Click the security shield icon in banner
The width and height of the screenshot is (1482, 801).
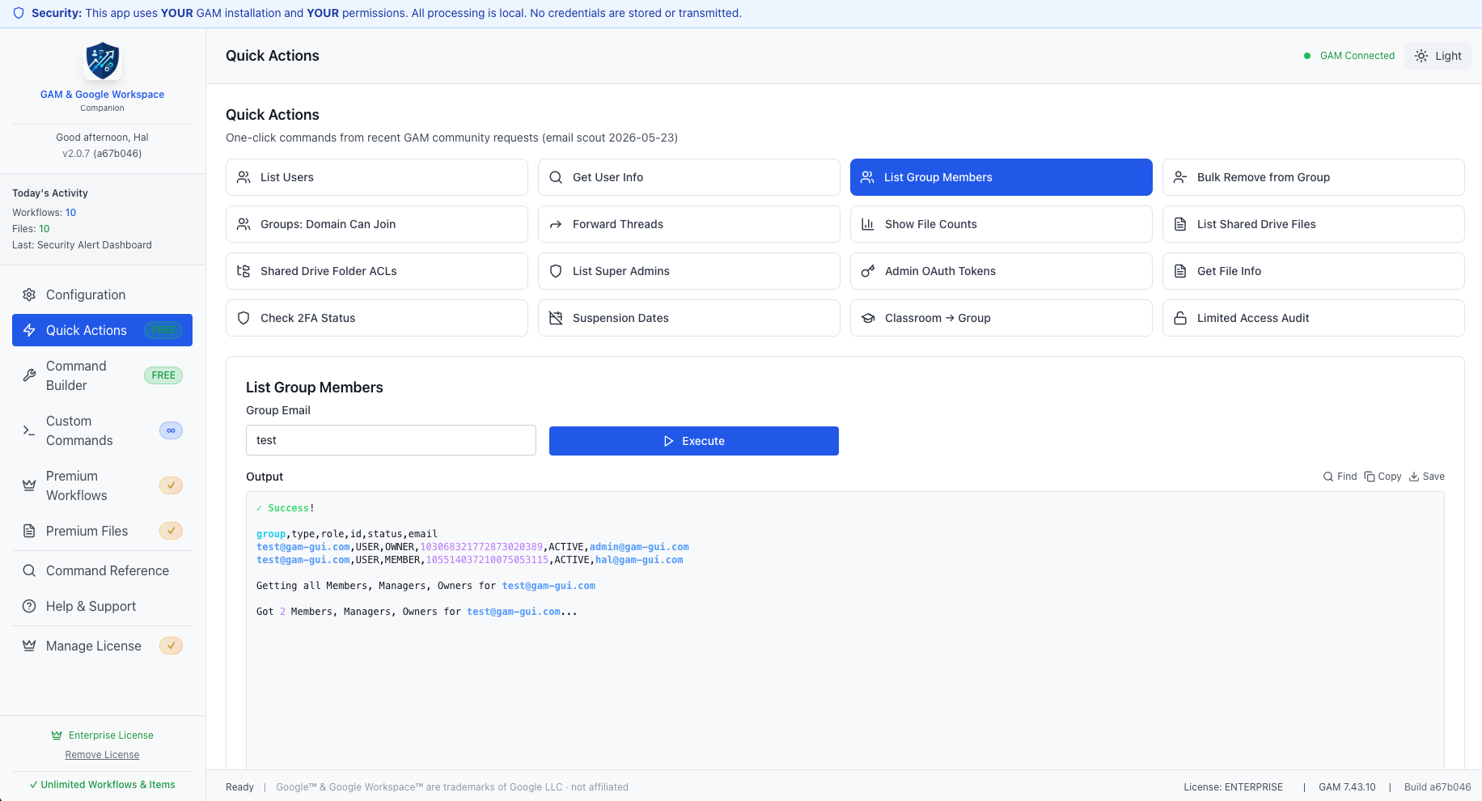point(19,13)
